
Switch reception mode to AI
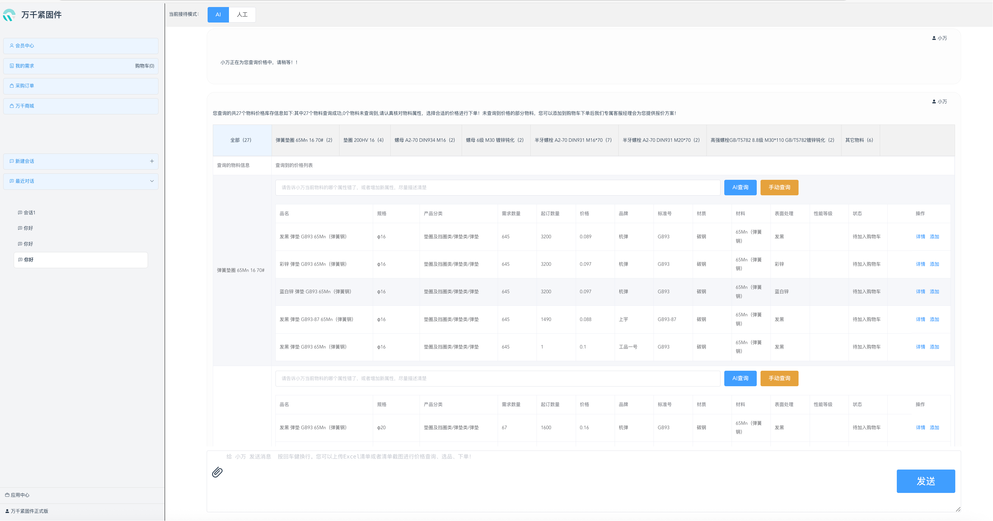[x=218, y=15]
